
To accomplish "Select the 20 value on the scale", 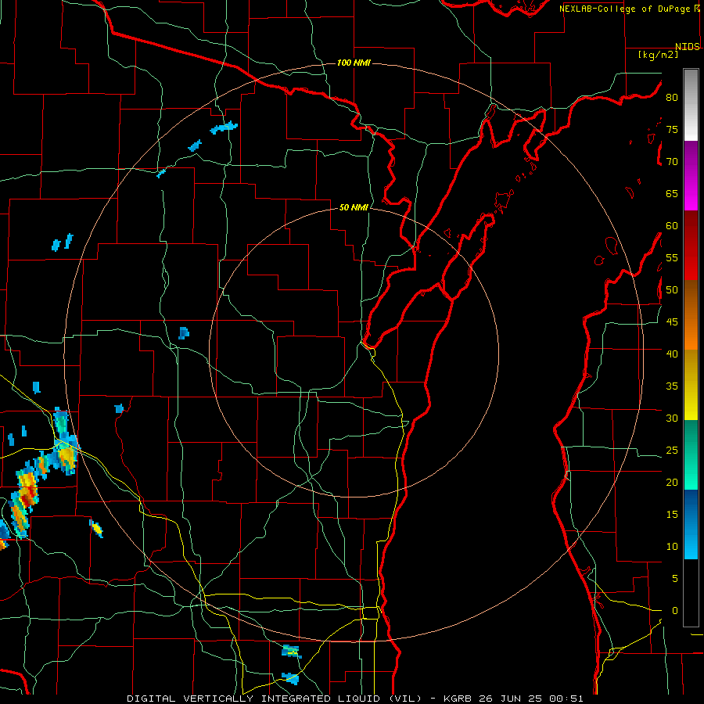I will tap(672, 482).
